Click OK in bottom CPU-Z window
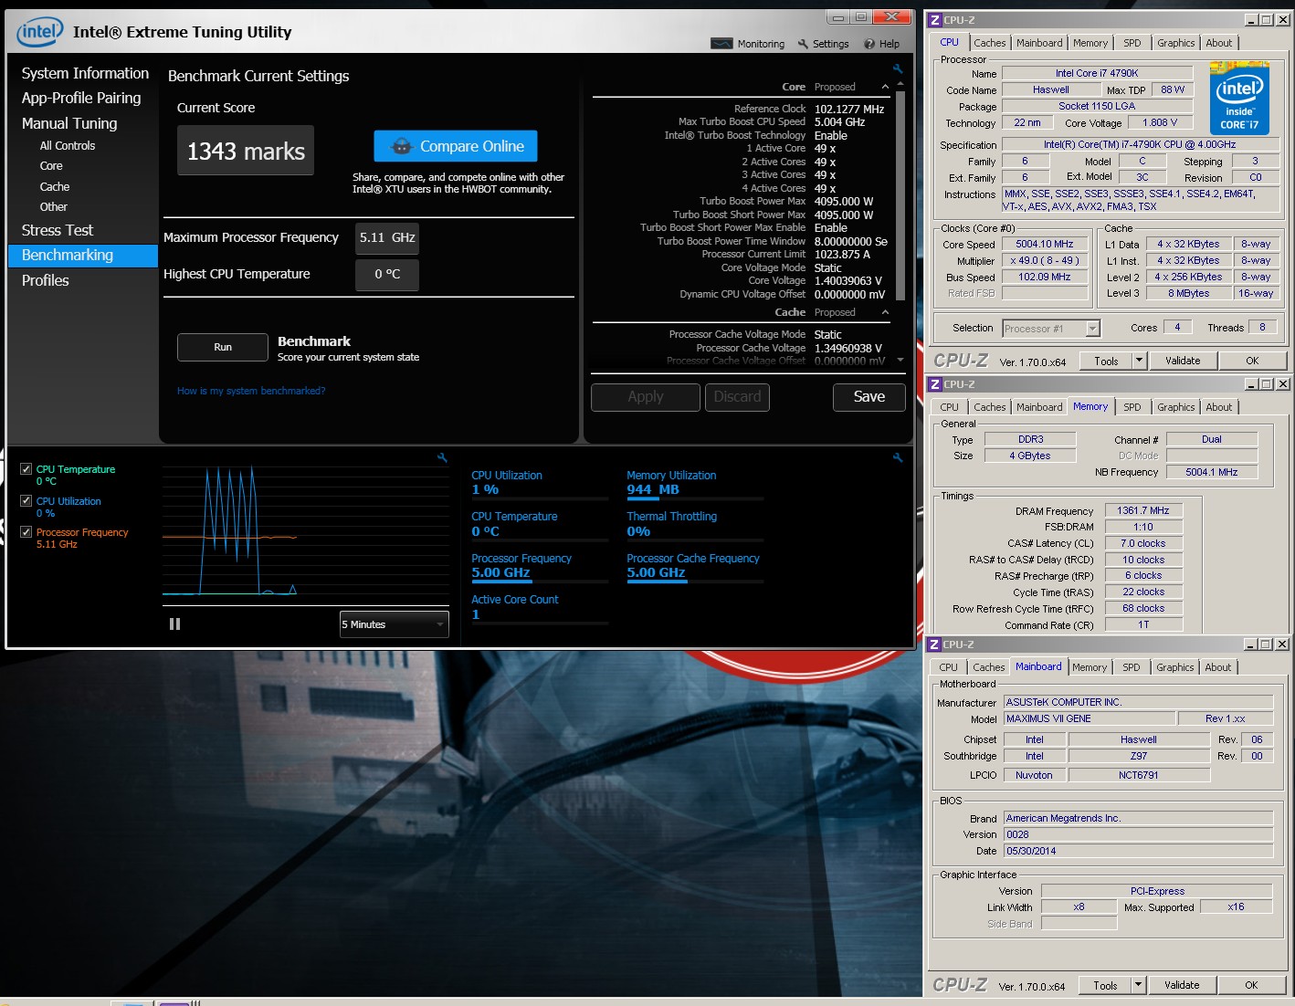This screenshot has width=1295, height=1006. 1251,985
